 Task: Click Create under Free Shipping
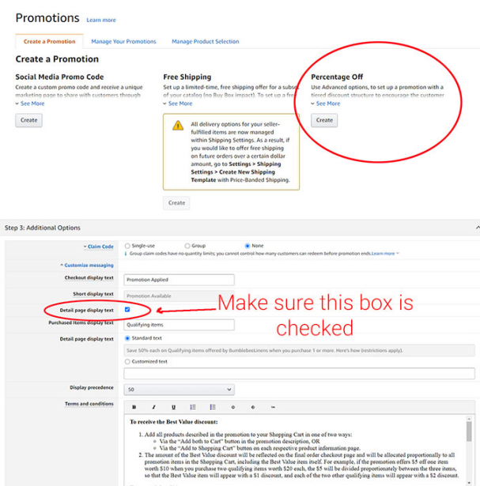tap(176, 203)
